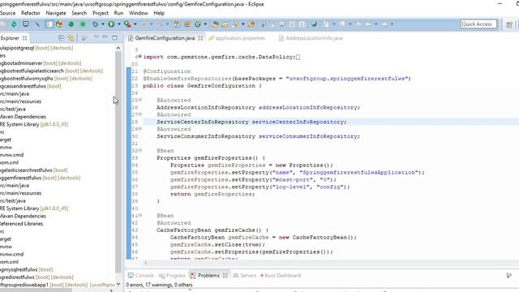Viewport: 519px width, 292px height.
Task: Open the Refactor menu
Action: [x=31, y=13]
